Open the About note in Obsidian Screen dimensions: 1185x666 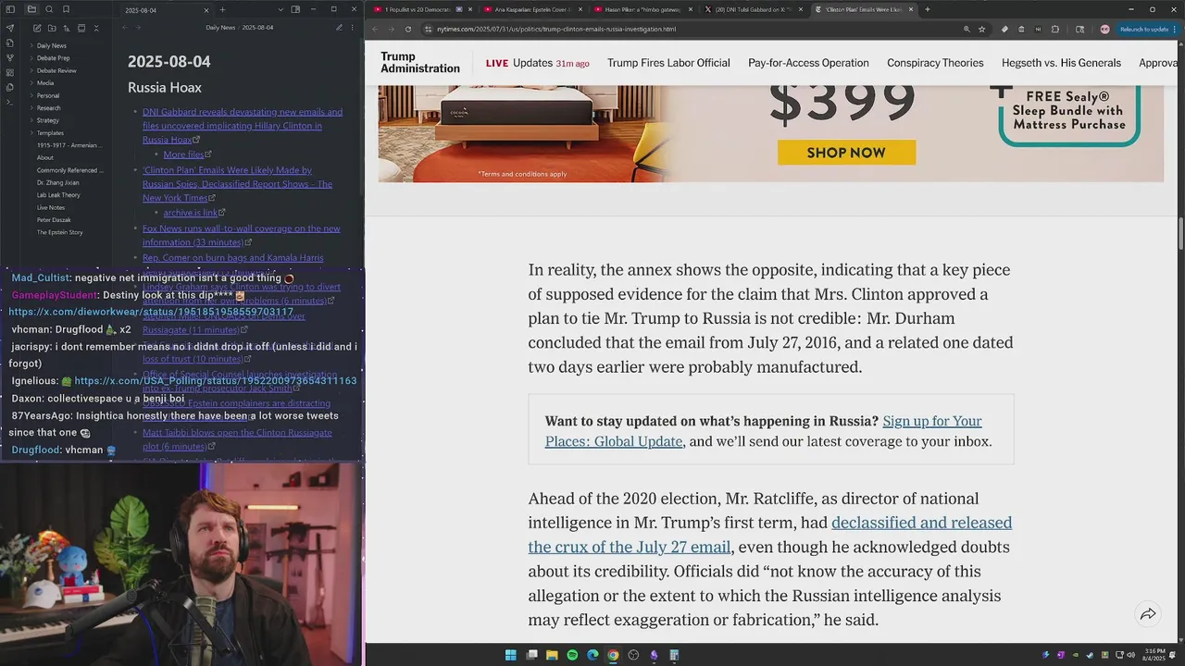point(45,157)
